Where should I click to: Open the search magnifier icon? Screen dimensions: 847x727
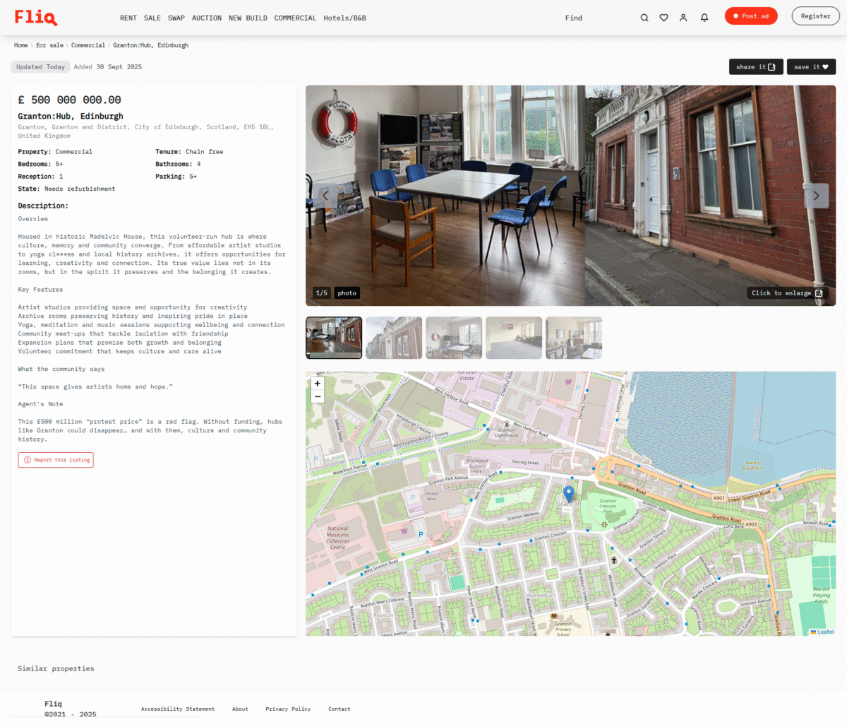[x=644, y=16]
